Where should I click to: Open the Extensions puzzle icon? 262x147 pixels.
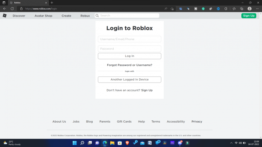pos(226,9)
